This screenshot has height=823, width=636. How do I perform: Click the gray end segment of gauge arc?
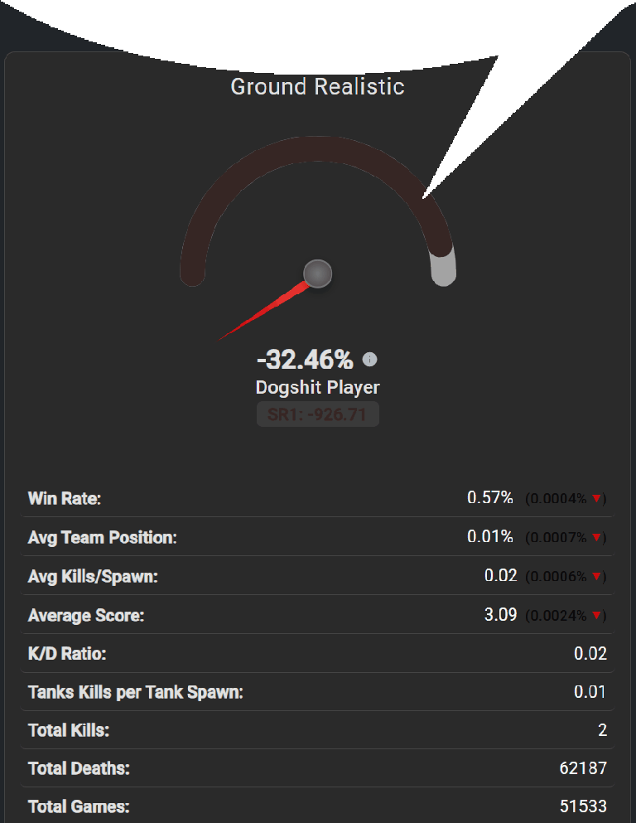point(444,269)
